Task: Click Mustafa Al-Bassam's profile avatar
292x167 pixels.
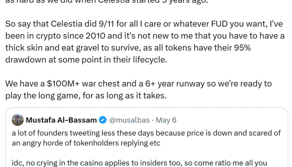Action: (18, 120)
